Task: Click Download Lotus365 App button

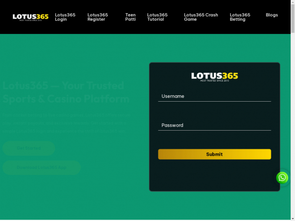Action: tap(42, 167)
